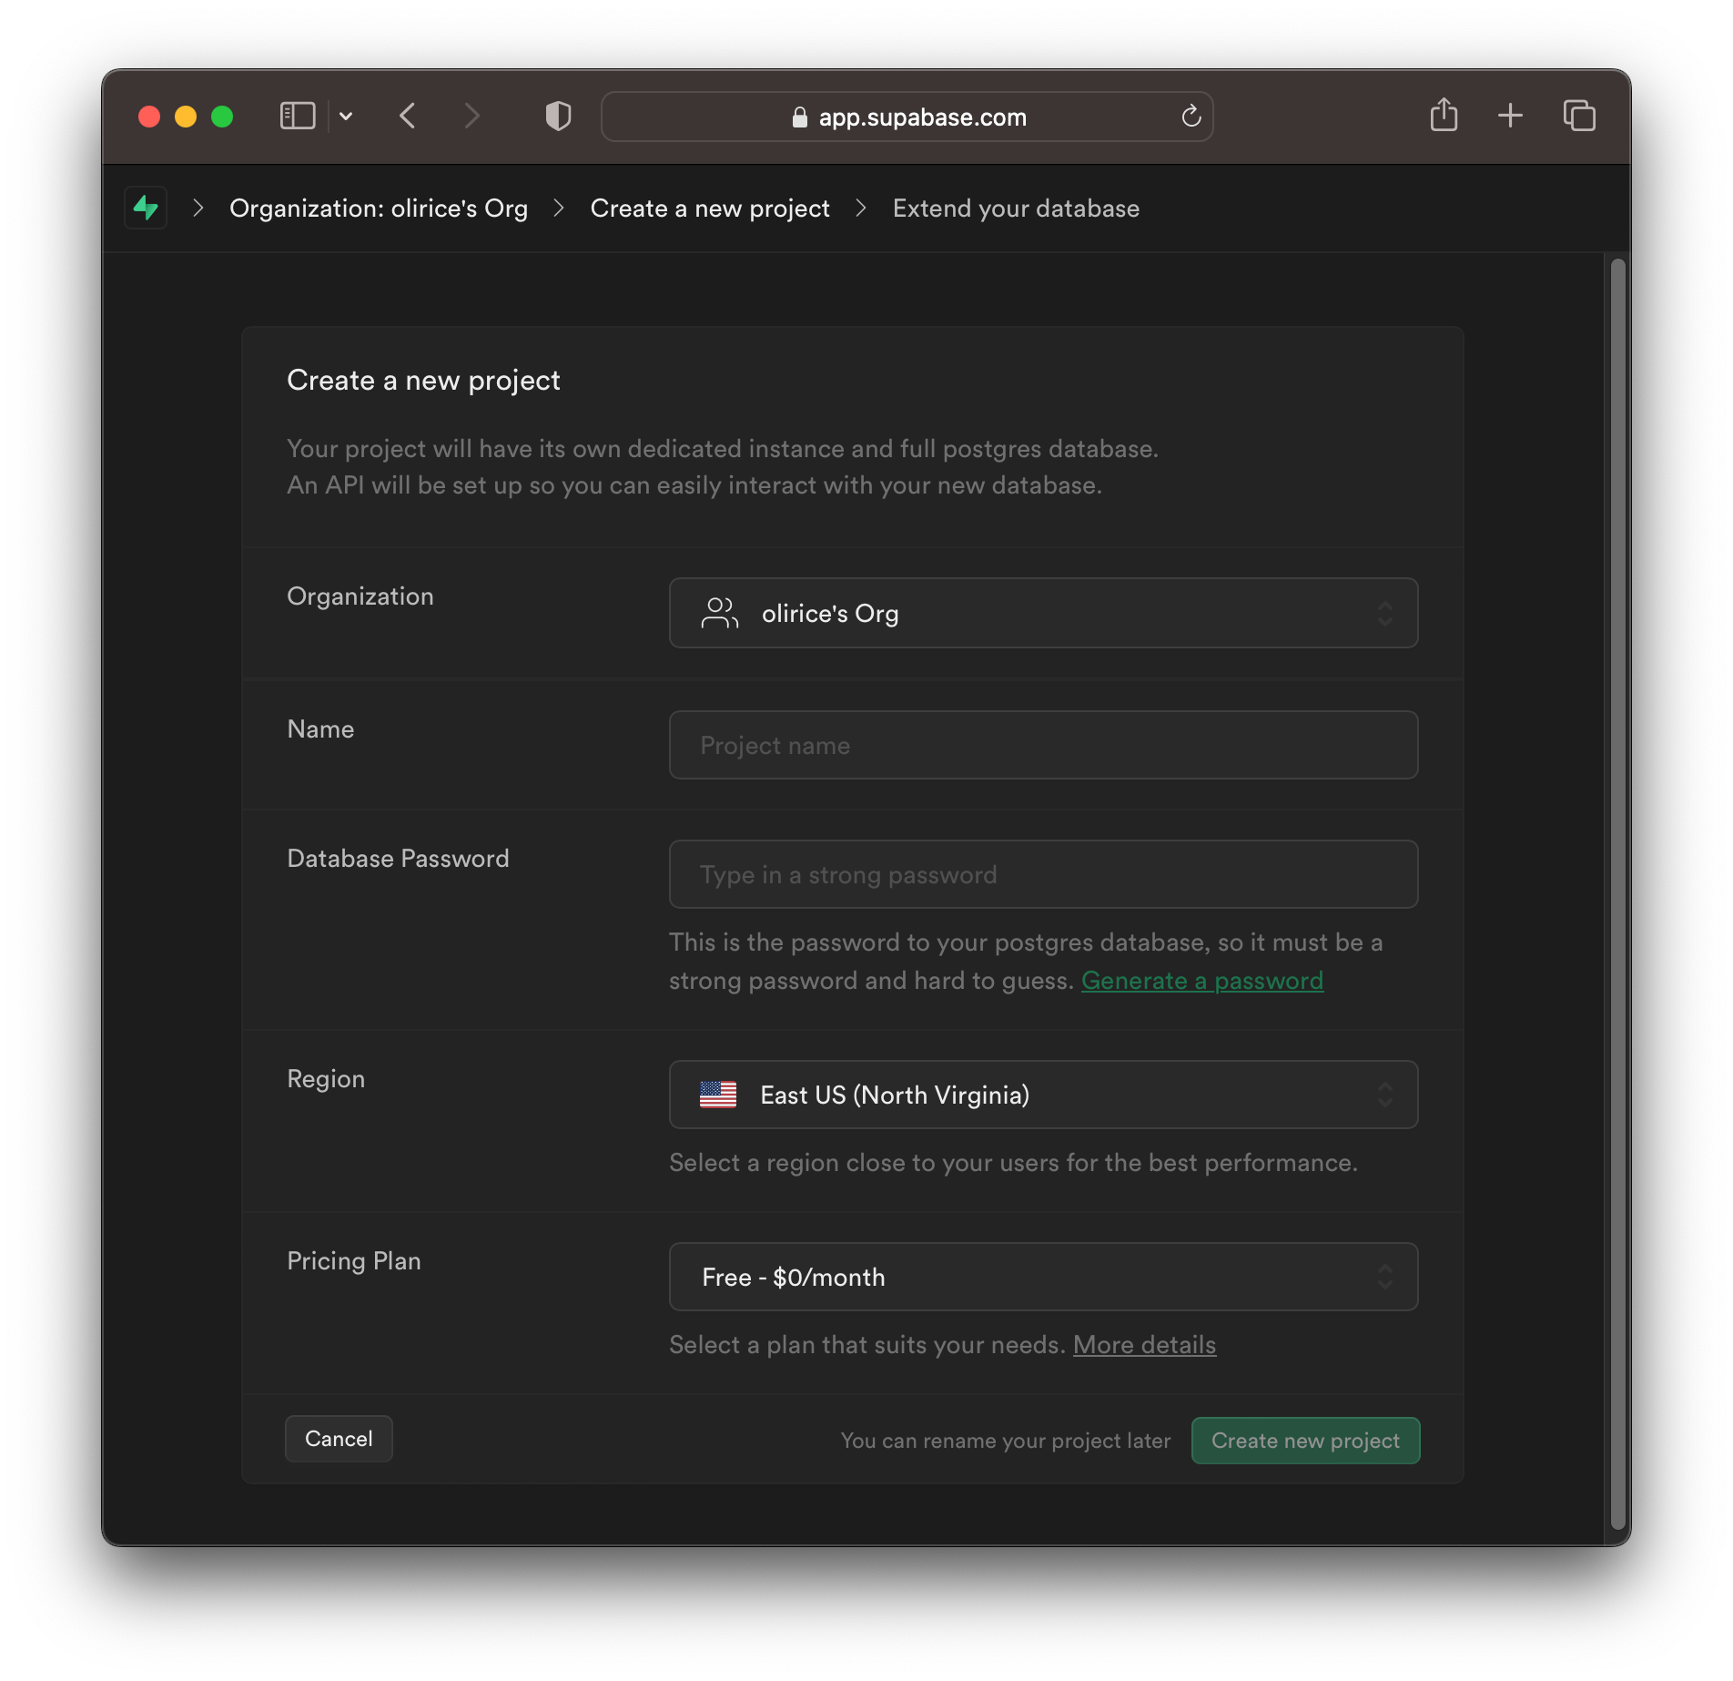The height and width of the screenshot is (1681, 1733).
Task: Open the Organization: olirice's Org breadcrumb
Action: (x=379, y=209)
